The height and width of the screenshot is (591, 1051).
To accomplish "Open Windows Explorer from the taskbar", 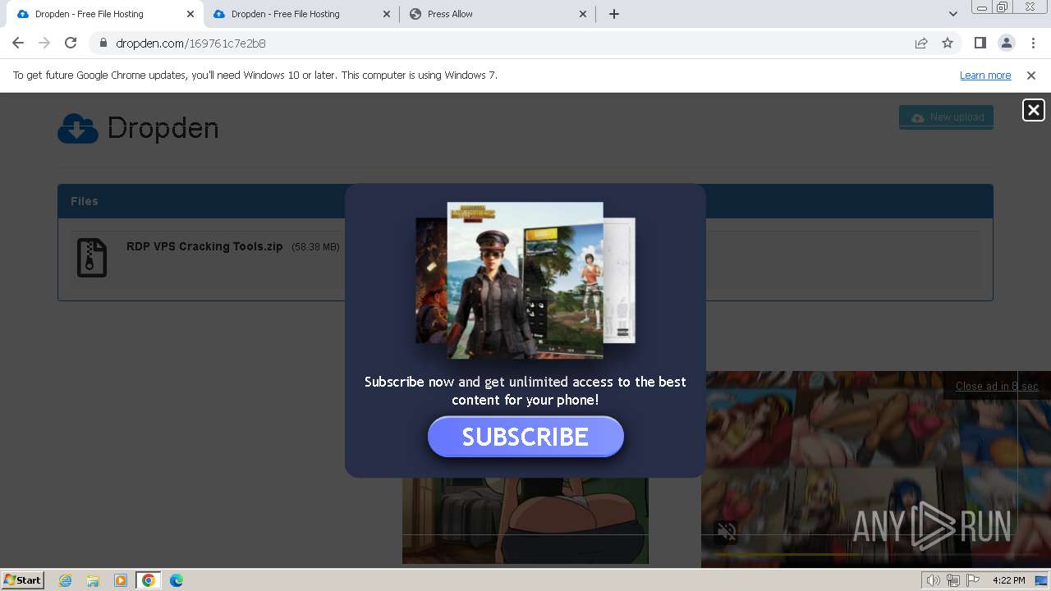I will coord(93,580).
